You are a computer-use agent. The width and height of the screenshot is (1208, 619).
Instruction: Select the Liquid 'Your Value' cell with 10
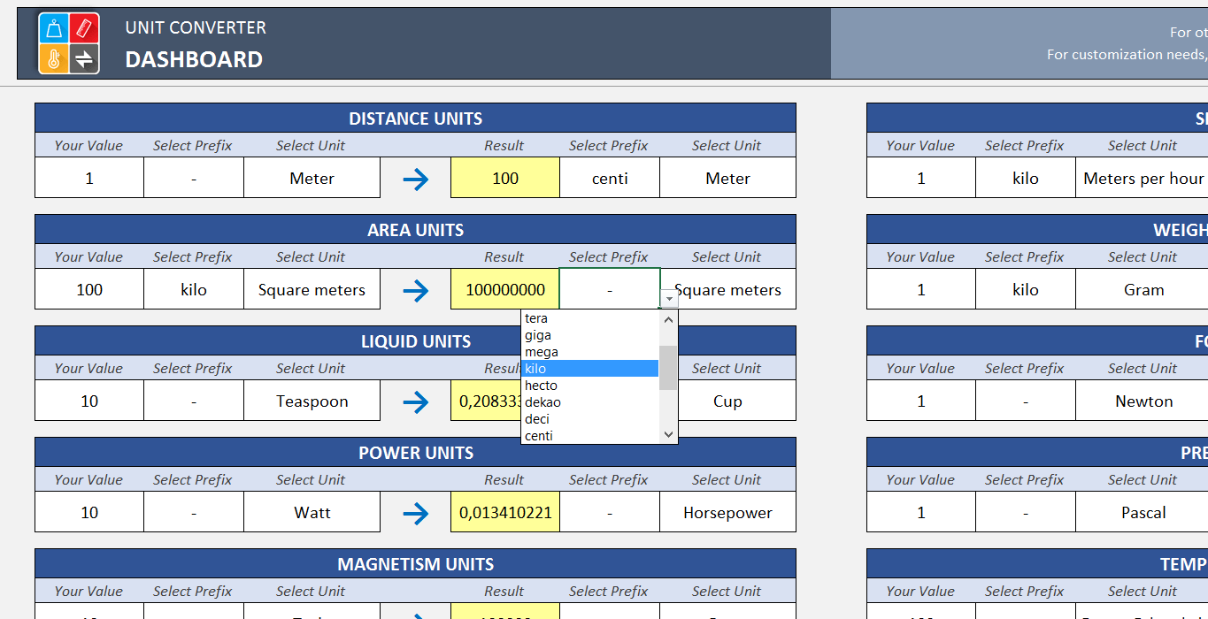(89, 401)
